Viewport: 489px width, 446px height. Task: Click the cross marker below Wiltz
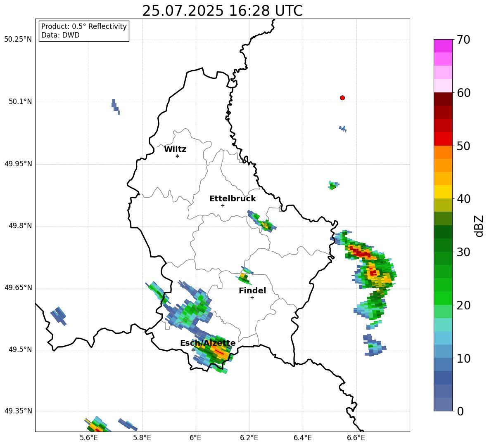(x=177, y=156)
